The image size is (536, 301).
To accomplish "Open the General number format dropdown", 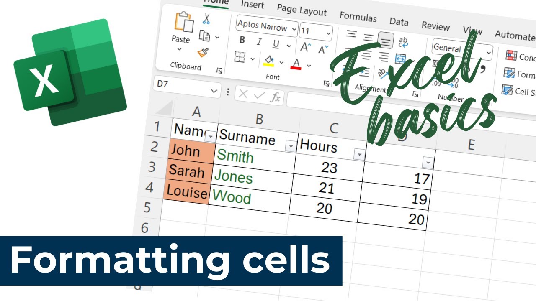I will click(488, 53).
